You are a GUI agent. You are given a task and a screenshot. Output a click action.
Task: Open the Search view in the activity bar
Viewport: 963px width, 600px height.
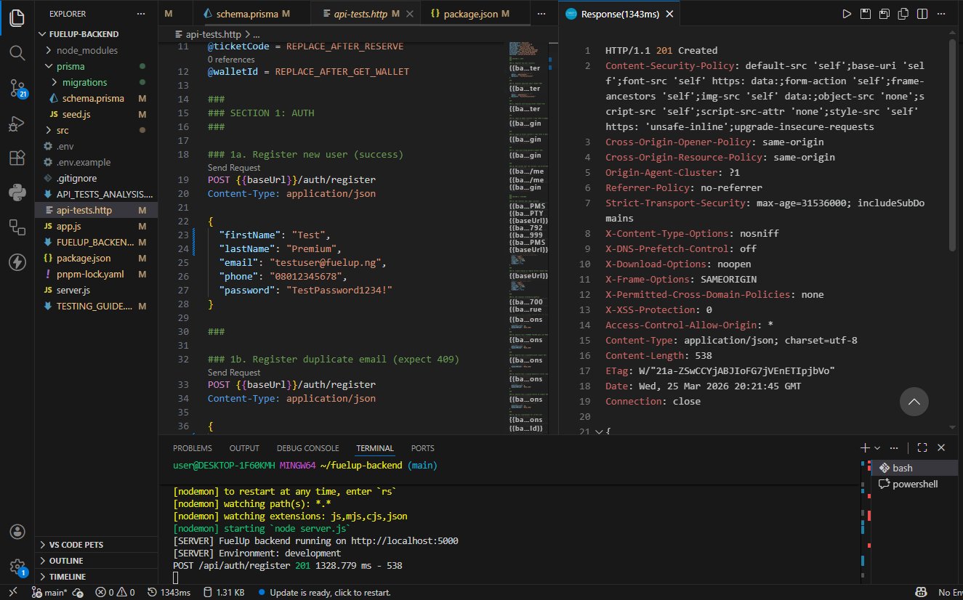[x=16, y=52]
